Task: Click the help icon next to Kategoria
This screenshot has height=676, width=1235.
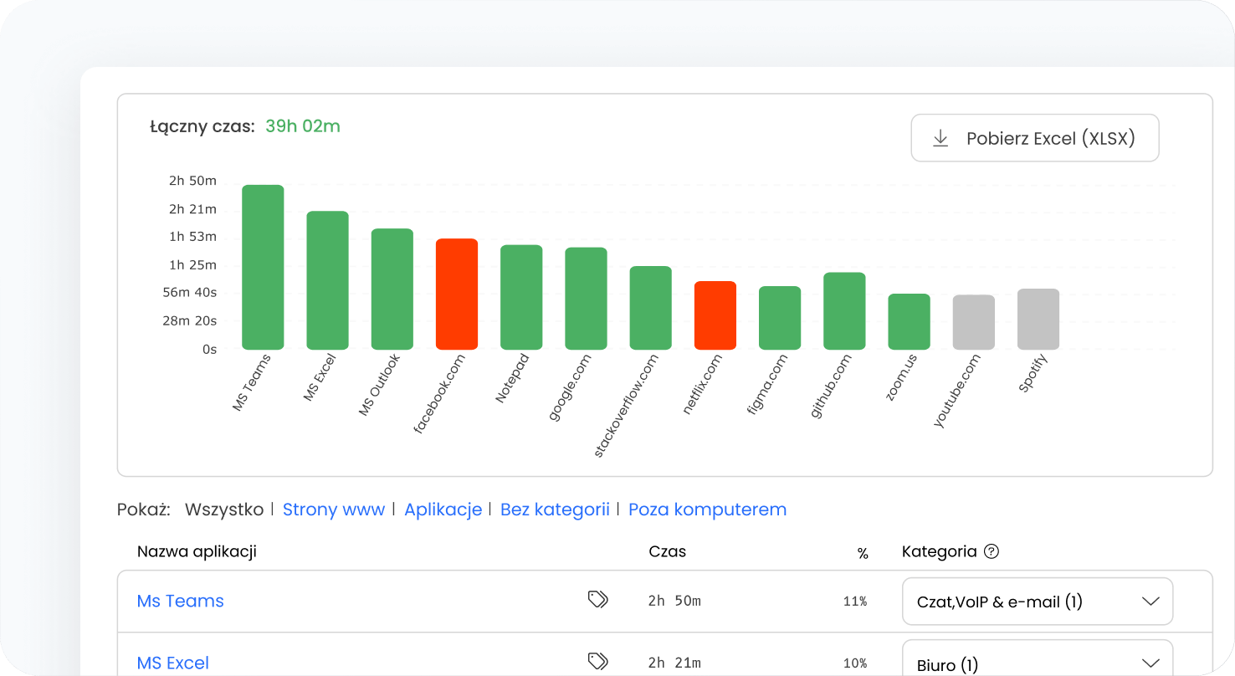Action: [992, 551]
